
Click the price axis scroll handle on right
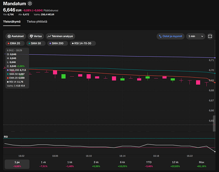214,124
